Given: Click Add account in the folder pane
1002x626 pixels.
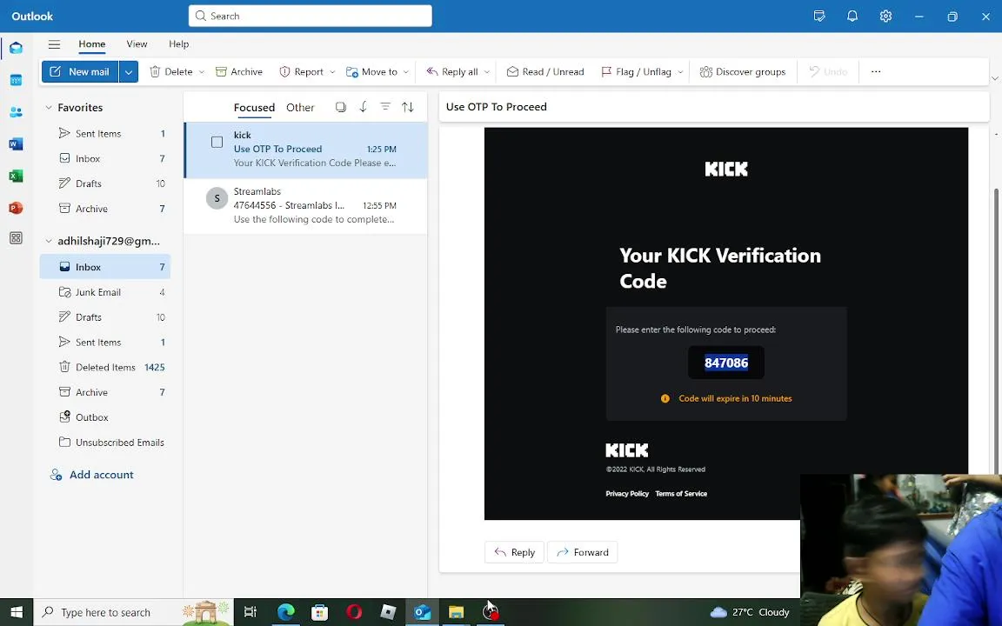Looking at the screenshot, I should [x=92, y=475].
